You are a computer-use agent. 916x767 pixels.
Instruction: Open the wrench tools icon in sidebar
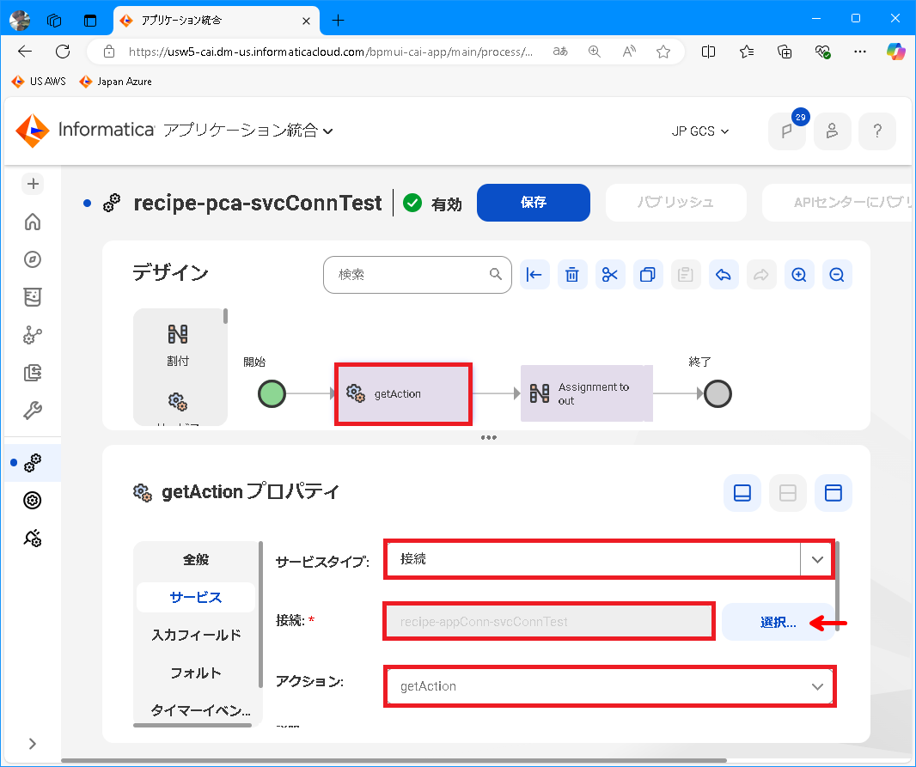tap(33, 411)
